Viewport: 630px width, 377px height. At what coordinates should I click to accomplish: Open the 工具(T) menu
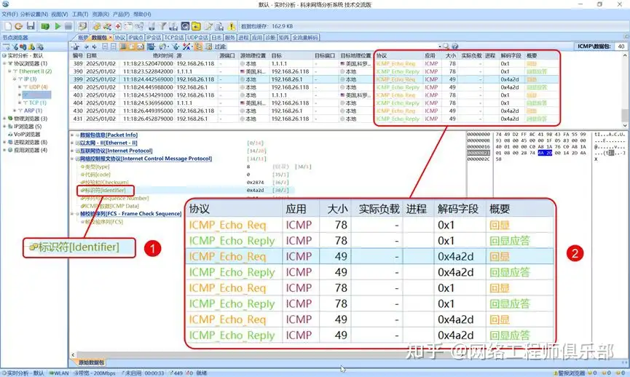click(x=79, y=14)
